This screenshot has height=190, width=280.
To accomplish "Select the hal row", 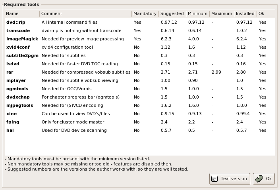I will 140,130.
